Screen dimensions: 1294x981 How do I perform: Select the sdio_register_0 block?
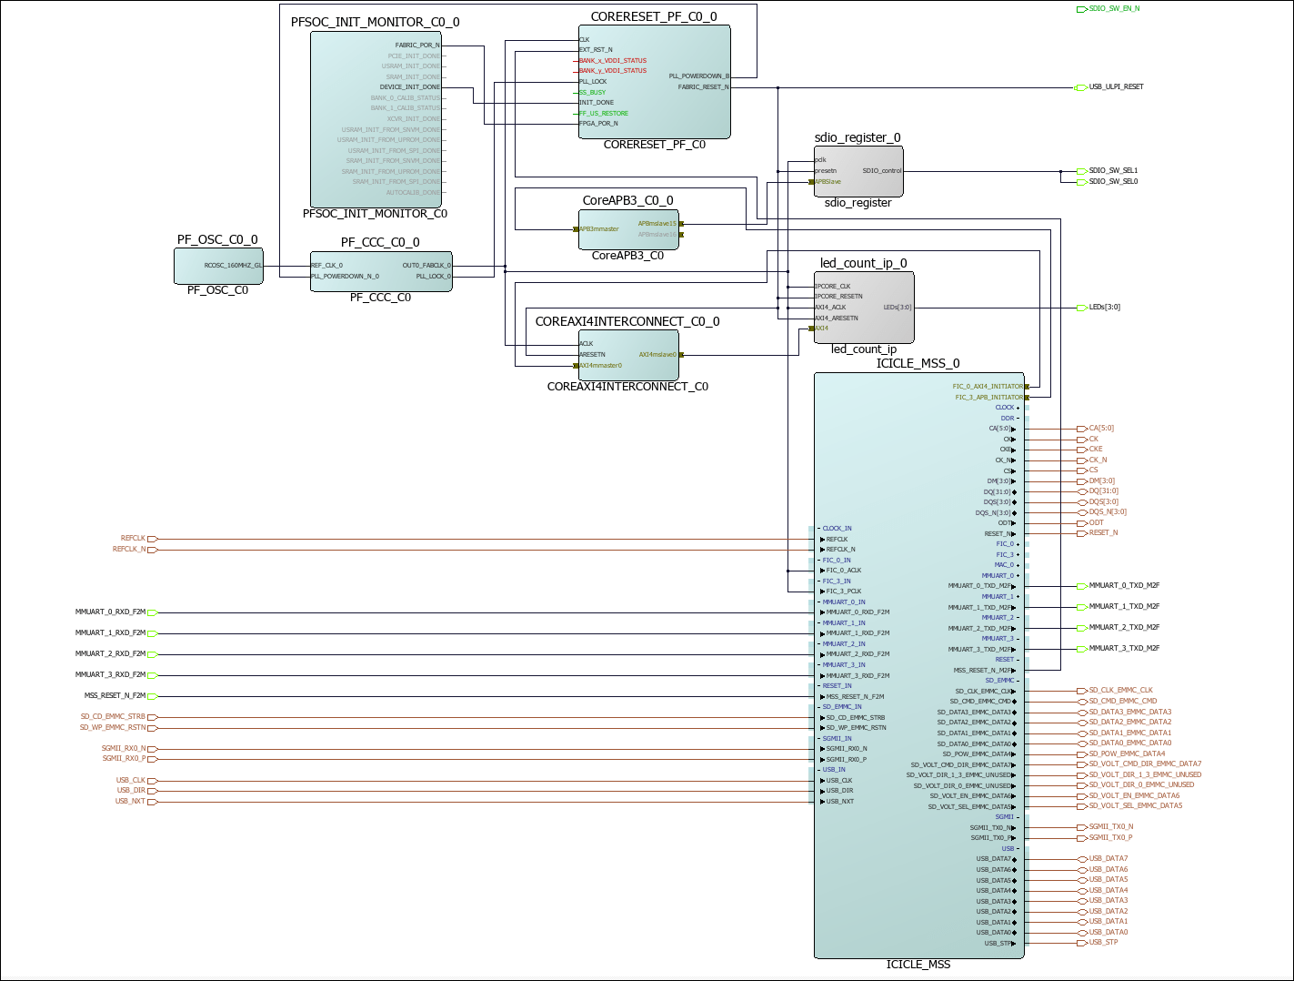[x=858, y=171]
